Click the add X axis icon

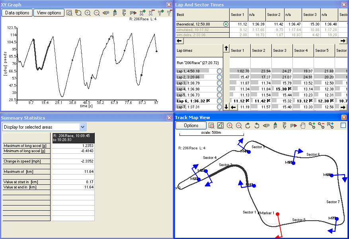click(142, 13)
